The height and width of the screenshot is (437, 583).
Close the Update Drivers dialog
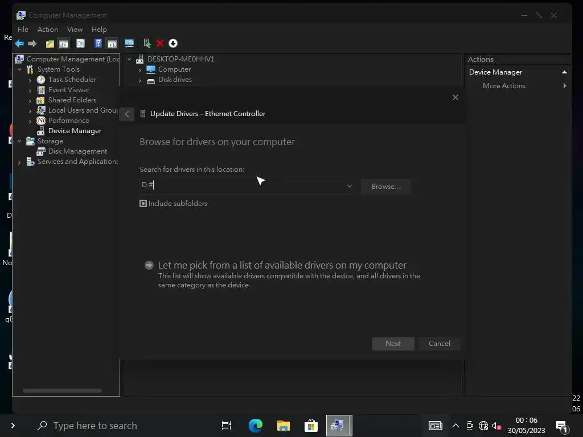point(455,97)
